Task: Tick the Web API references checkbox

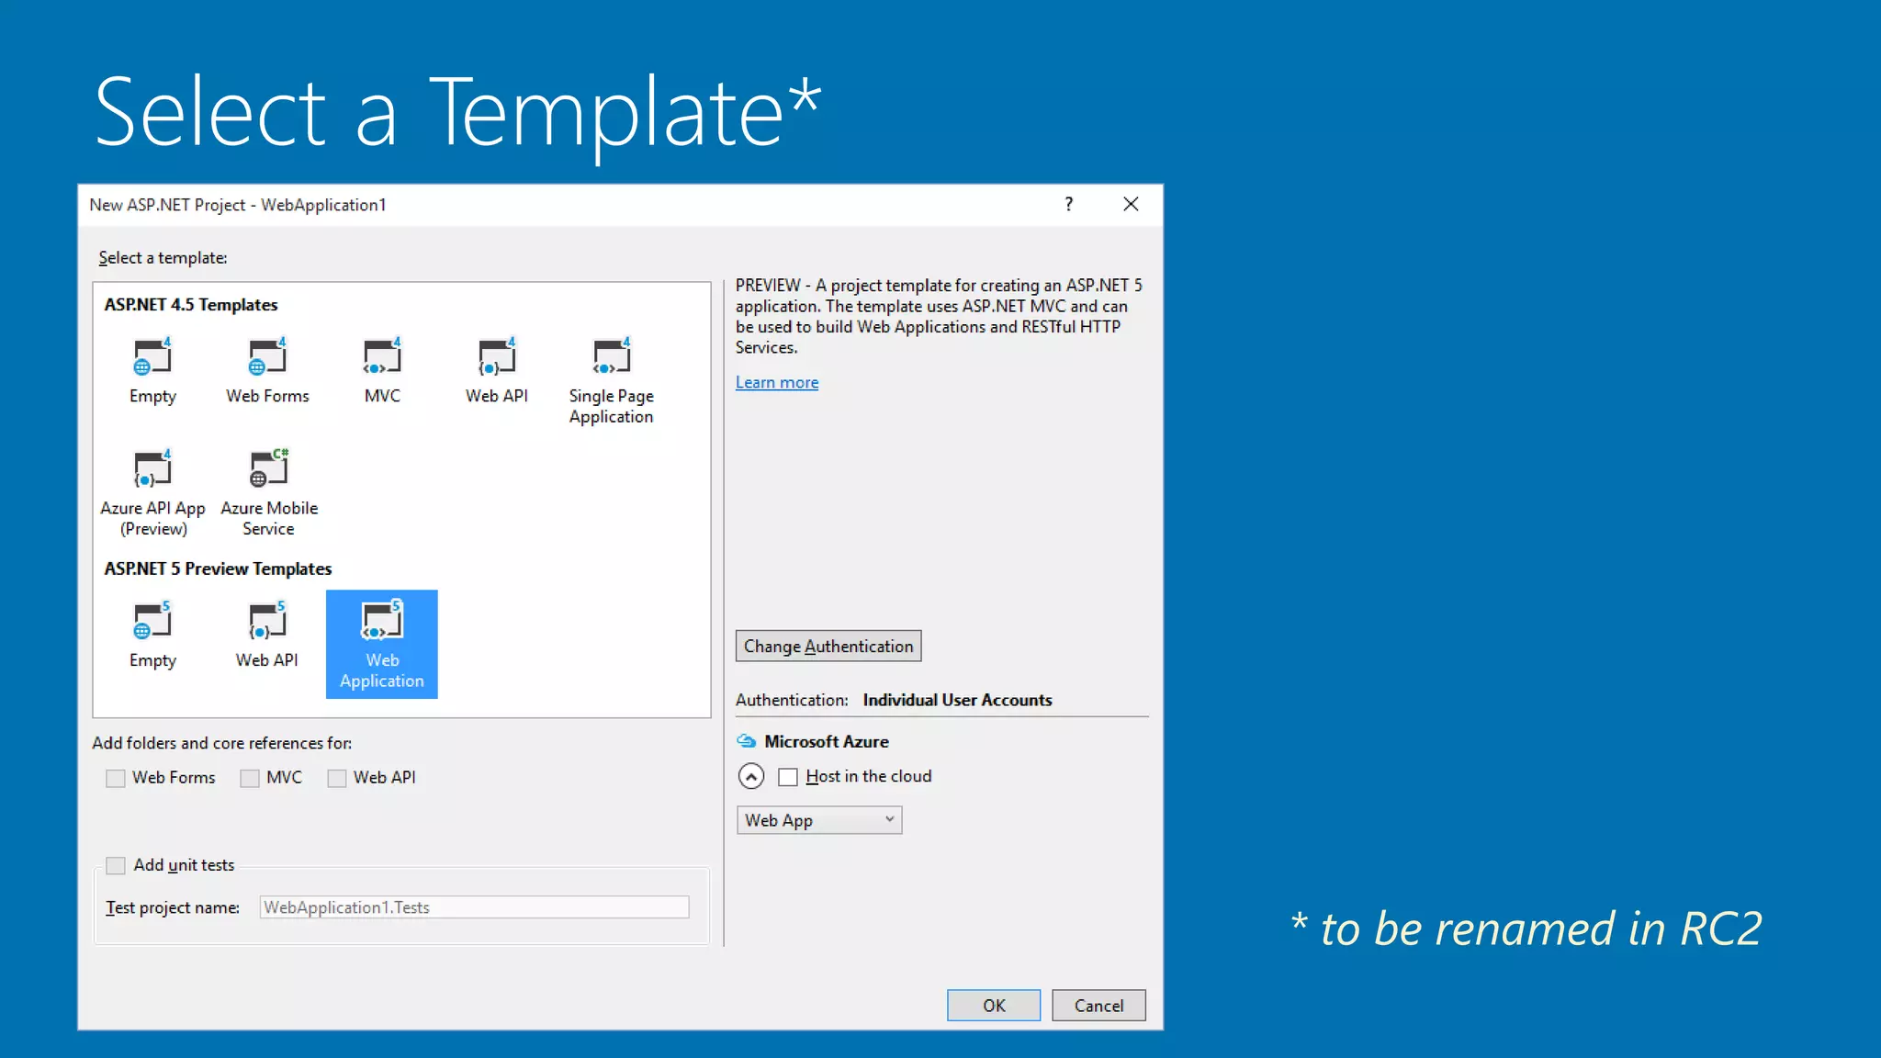Action: [336, 778]
